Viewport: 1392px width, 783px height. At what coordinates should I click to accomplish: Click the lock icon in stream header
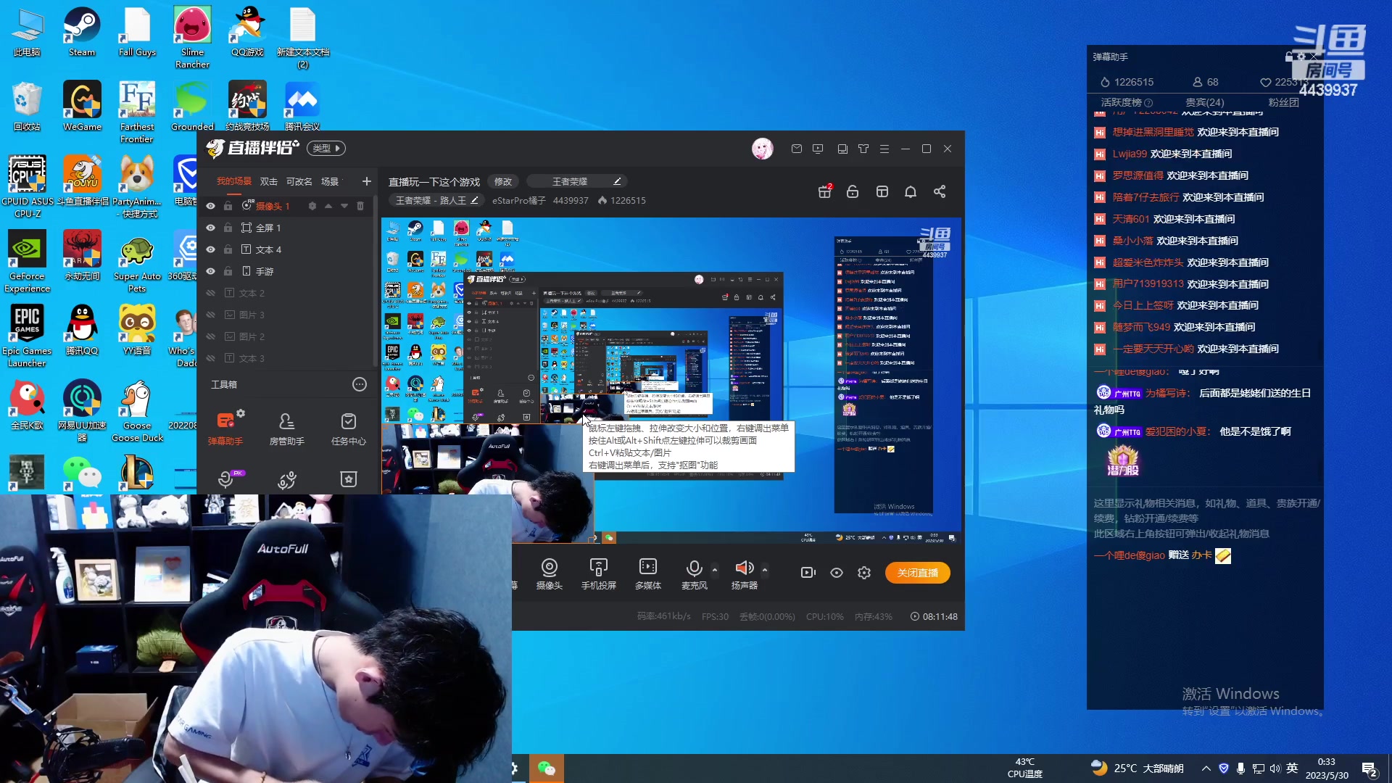click(853, 191)
